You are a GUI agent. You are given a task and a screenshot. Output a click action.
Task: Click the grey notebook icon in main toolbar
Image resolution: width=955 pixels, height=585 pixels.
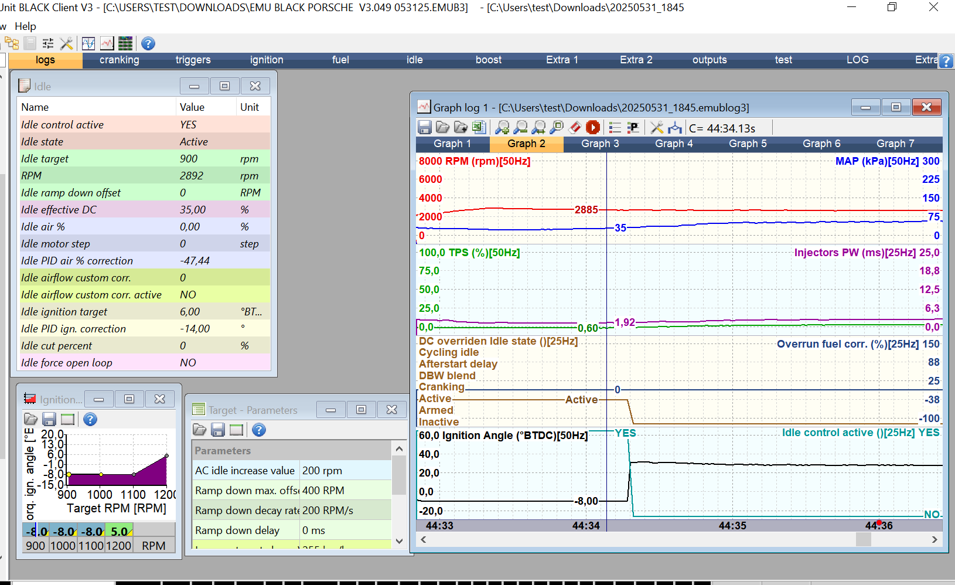(x=30, y=43)
